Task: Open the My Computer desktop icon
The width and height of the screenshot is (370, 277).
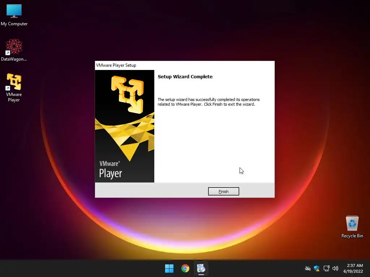Action: (x=14, y=15)
